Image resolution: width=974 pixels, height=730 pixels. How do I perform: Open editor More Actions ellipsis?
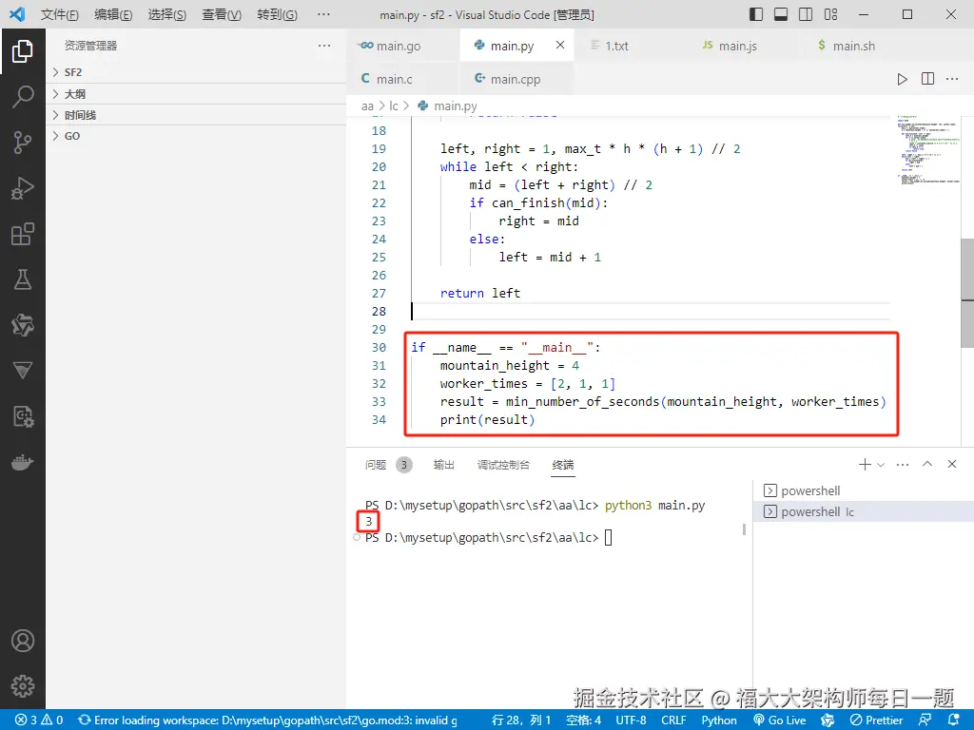tap(952, 79)
